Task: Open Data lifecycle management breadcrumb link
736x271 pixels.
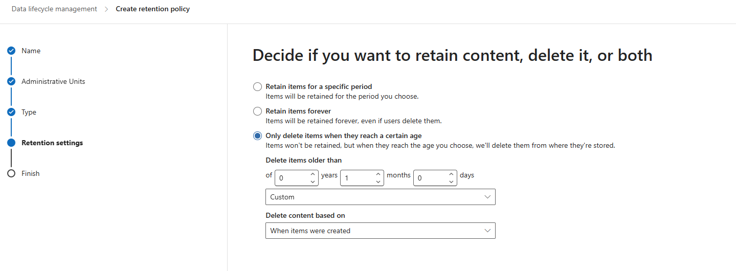Action: 54,9
